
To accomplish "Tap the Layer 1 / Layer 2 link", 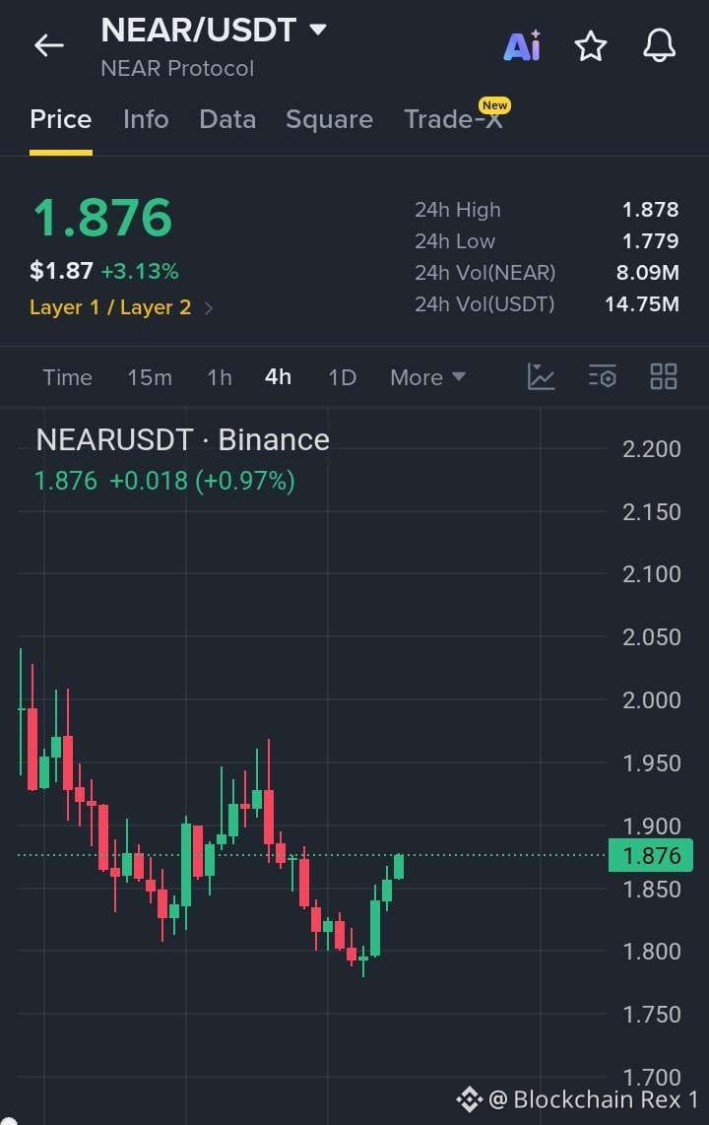I will point(110,307).
